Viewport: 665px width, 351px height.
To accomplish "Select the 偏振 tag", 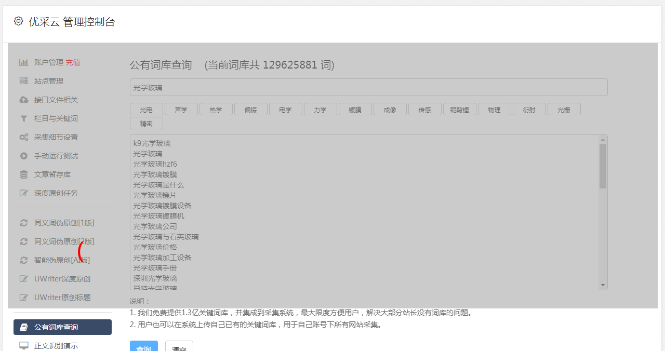I will (x=251, y=109).
